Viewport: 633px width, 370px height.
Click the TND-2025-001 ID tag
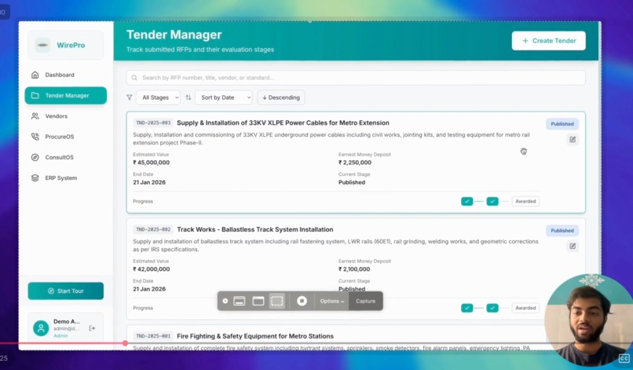(153, 336)
